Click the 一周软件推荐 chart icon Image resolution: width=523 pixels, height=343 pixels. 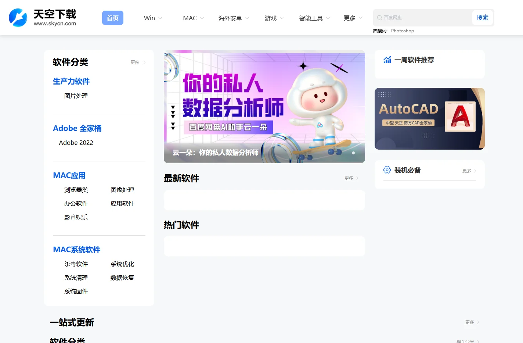387,60
